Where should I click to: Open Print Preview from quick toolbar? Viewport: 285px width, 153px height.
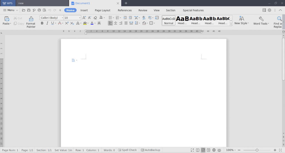[44, 10]
